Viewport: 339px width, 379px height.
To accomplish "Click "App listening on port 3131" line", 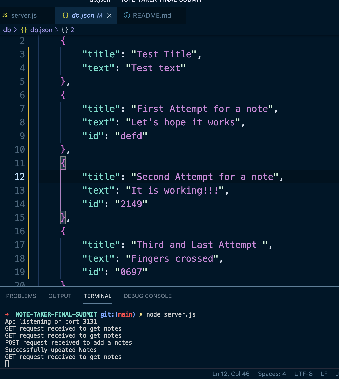I will 51,322.
